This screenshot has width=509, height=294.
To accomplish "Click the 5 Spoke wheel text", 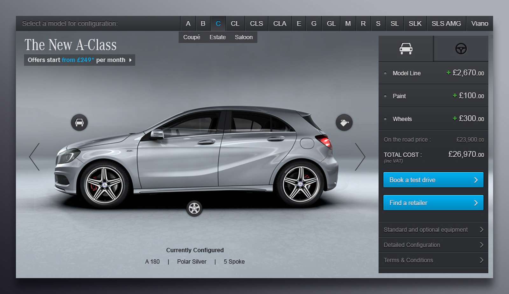I will (234, 262).
